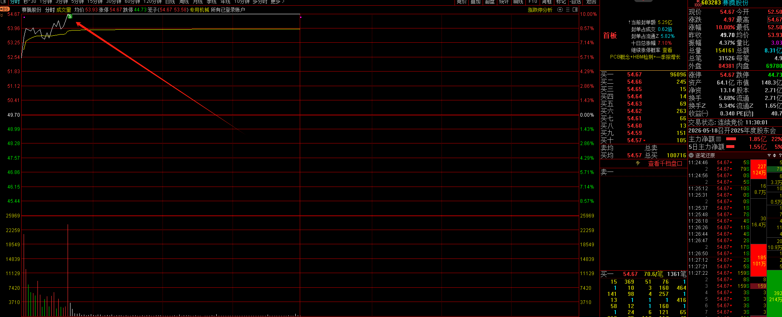The width and height of the screenshot is (782, 317).
Task: Click the green S marker on the price line
Action: click(x=70, y=17)
